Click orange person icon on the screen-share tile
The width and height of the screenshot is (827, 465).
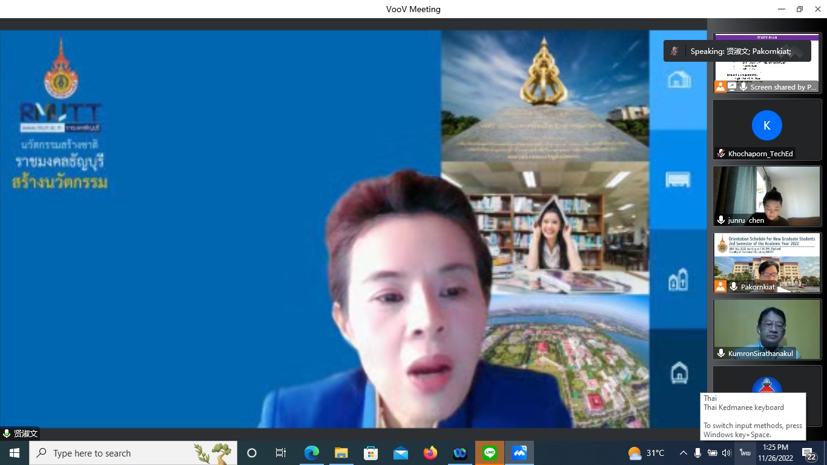(720, 87)
